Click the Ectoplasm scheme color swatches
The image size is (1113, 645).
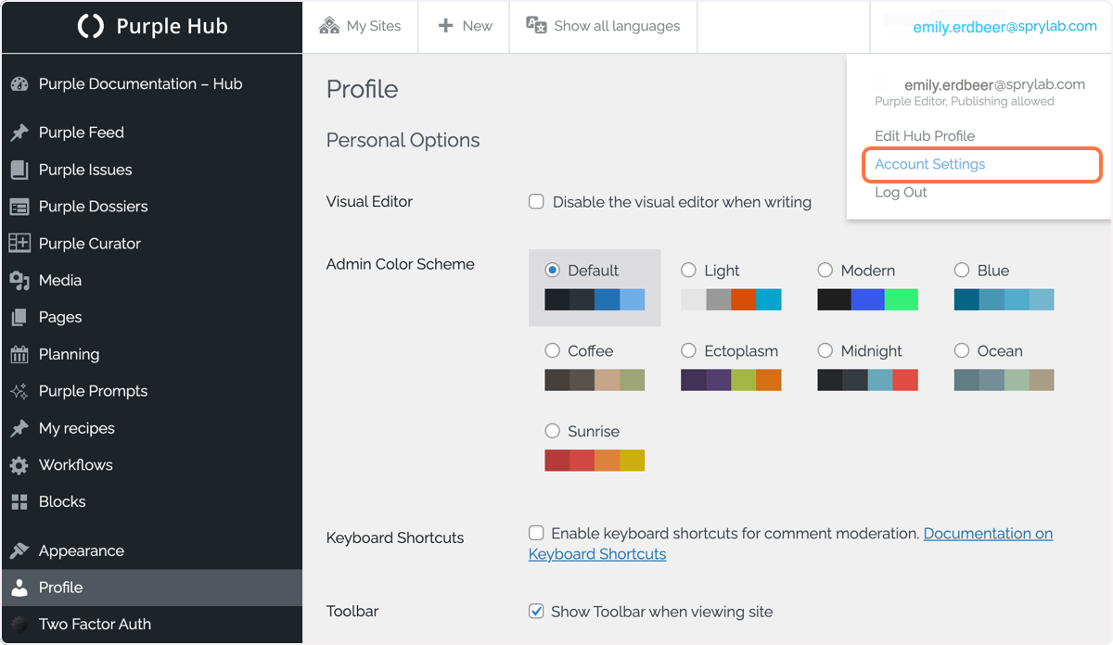point(731,380)
